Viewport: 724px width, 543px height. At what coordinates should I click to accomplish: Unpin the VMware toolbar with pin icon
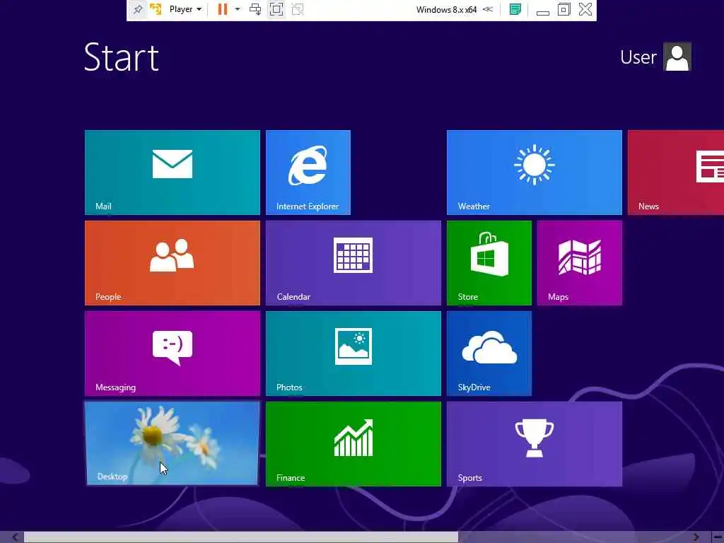pyautogui.click(x=138, y=9)
